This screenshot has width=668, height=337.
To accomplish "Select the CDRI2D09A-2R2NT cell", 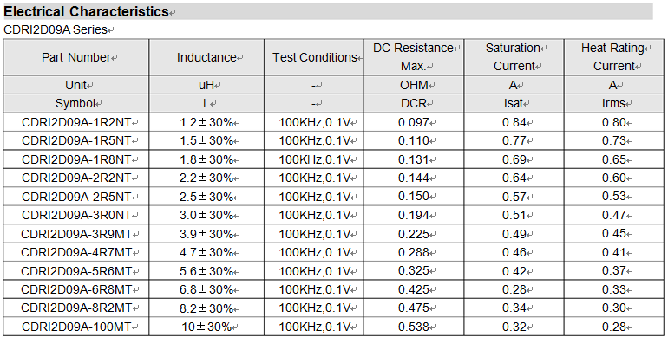I will 76,178.
